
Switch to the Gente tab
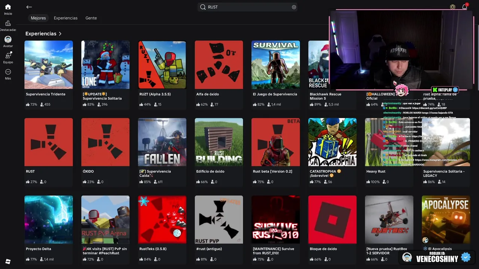[91, 18]
